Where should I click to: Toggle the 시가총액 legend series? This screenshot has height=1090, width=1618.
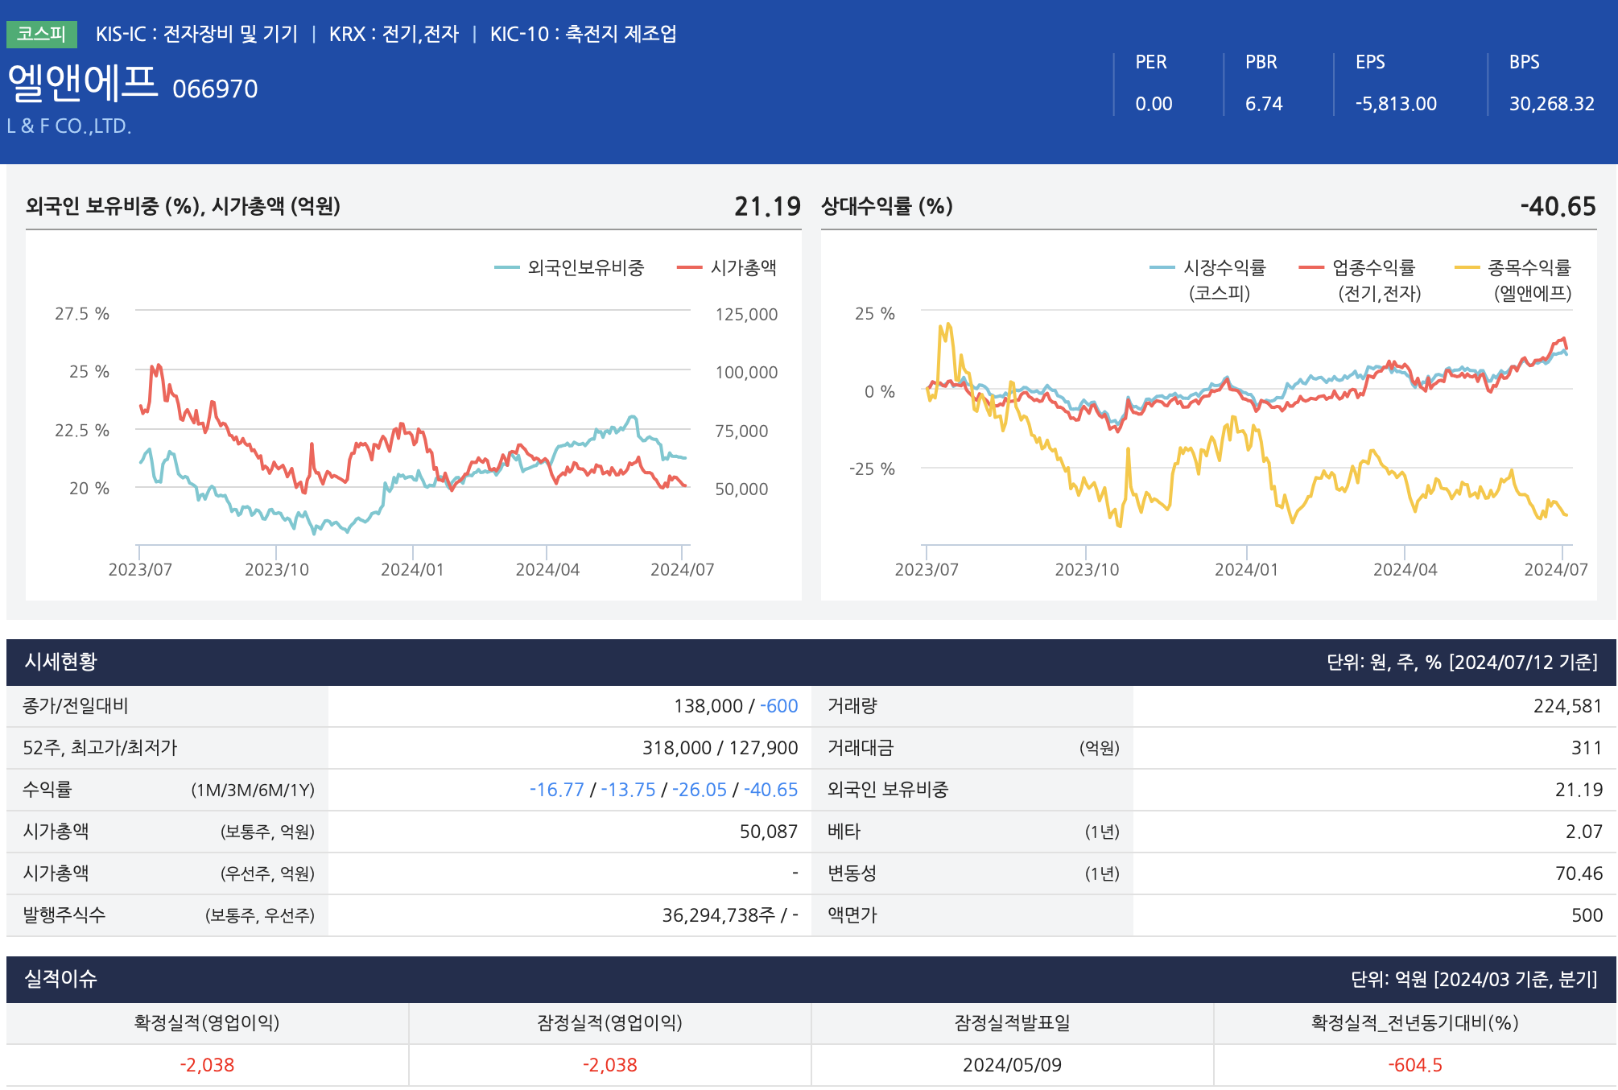coord(742,267)
